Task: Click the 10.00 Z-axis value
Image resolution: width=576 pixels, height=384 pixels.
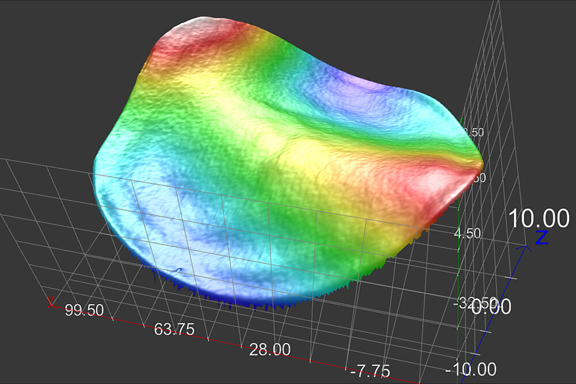Action: (538, 219)
